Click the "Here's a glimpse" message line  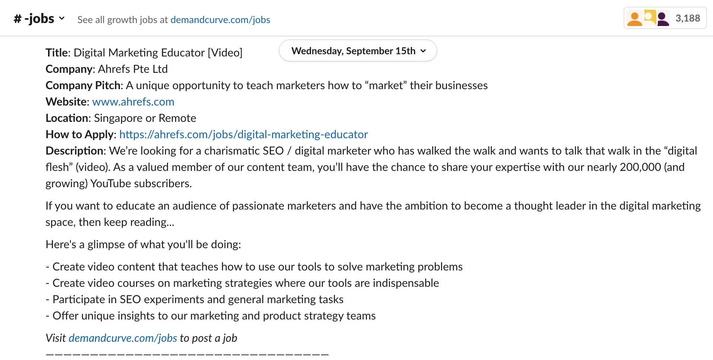[143, 244]
